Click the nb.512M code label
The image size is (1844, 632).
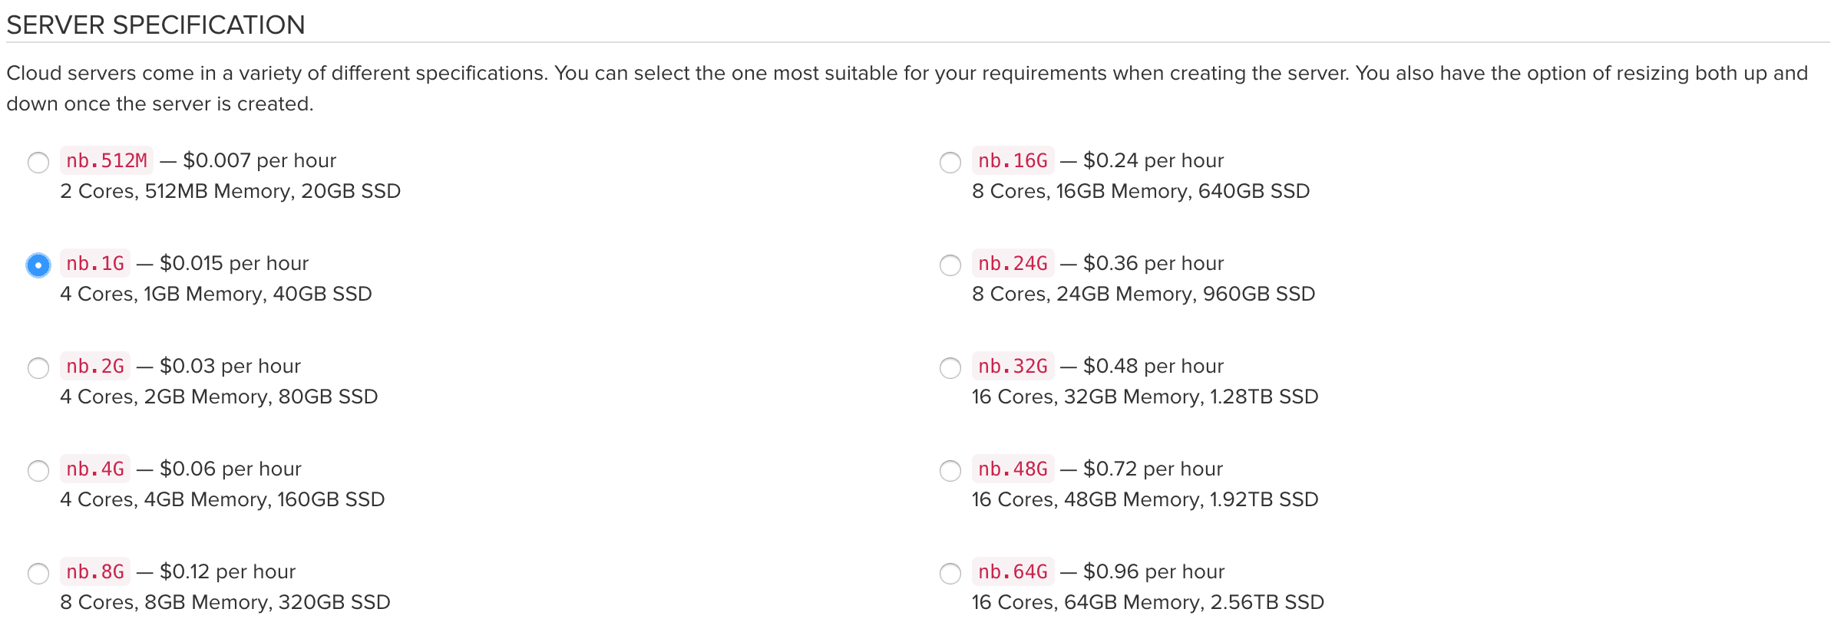click(107, 161)
